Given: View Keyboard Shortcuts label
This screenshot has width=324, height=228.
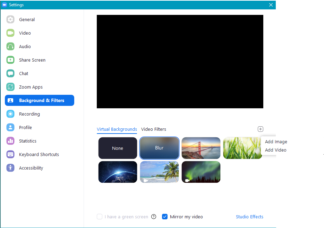Looking at the screenshot, I should 39,155.
